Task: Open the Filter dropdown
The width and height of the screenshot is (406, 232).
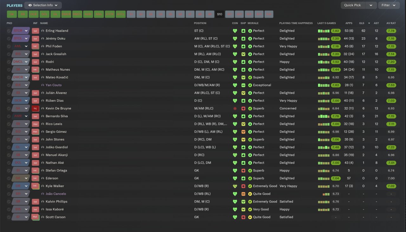Action: [x=389, y=5]
